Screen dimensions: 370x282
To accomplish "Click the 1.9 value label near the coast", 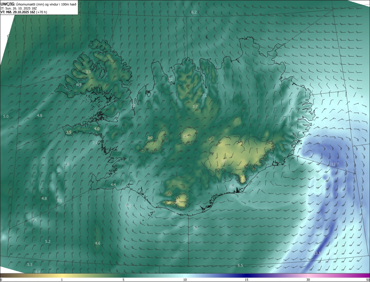I will tap(243, 180).
